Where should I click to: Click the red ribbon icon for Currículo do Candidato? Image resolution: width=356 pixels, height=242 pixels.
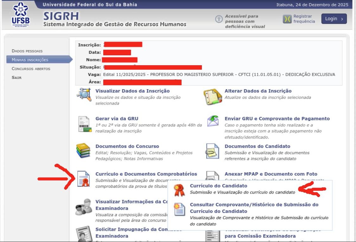click(x=179, y=190)
